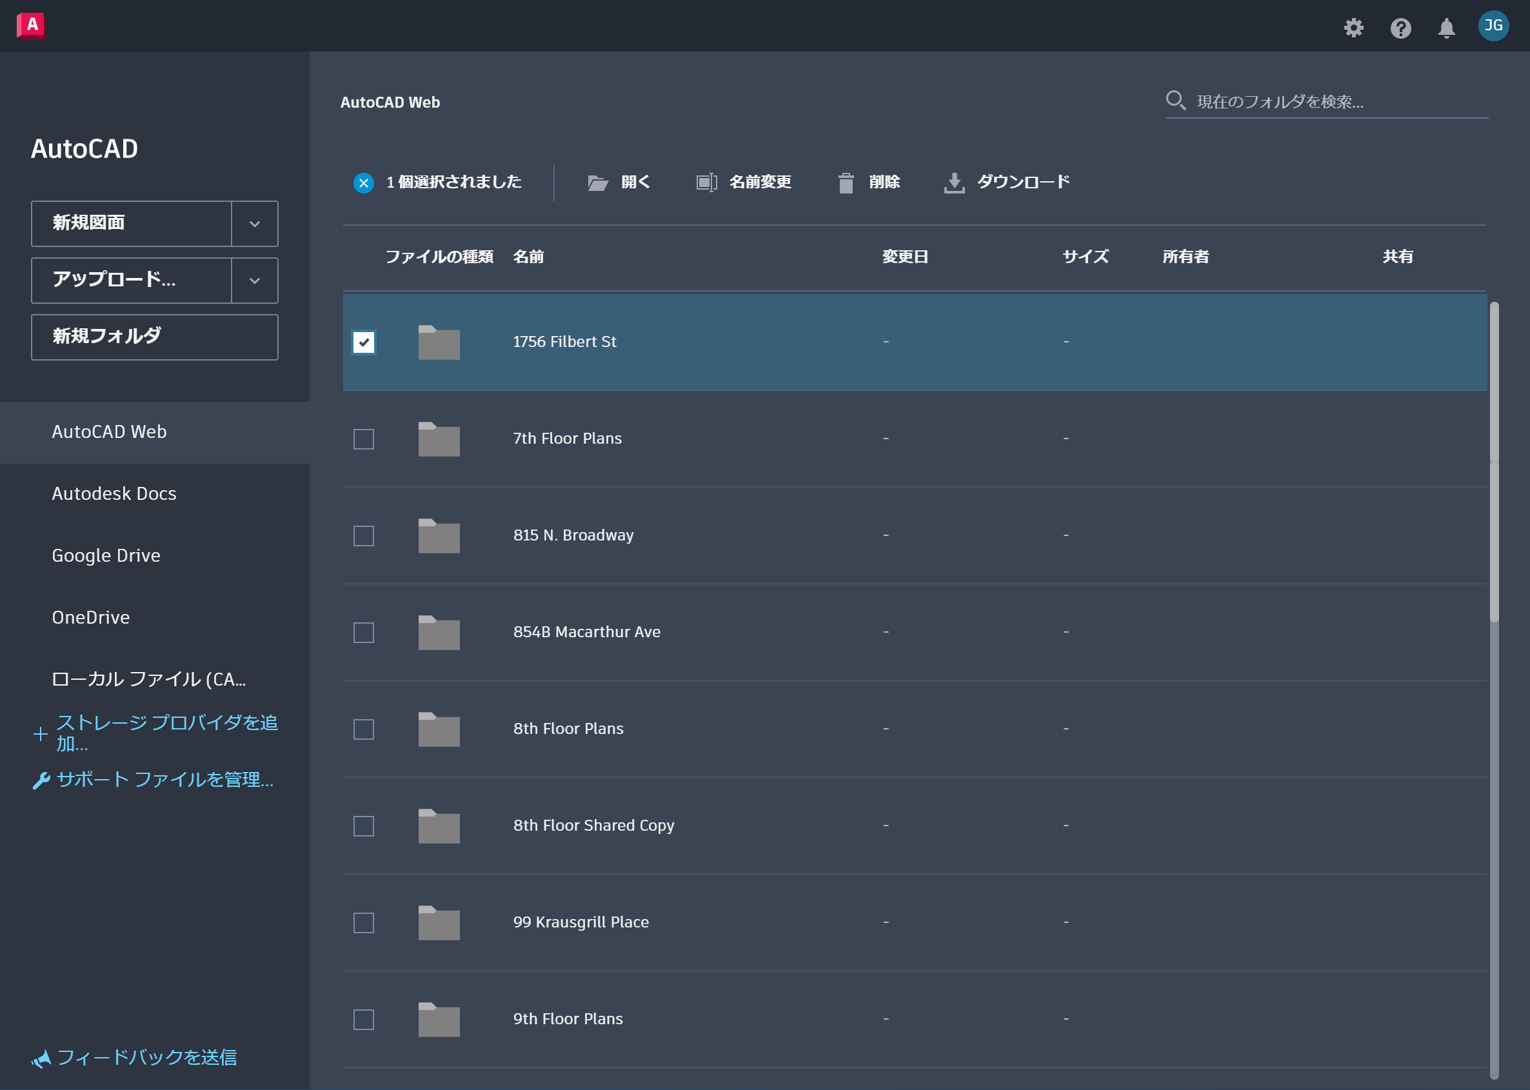
Task: Show notifications bell icon
Action: click(1446, 28)
